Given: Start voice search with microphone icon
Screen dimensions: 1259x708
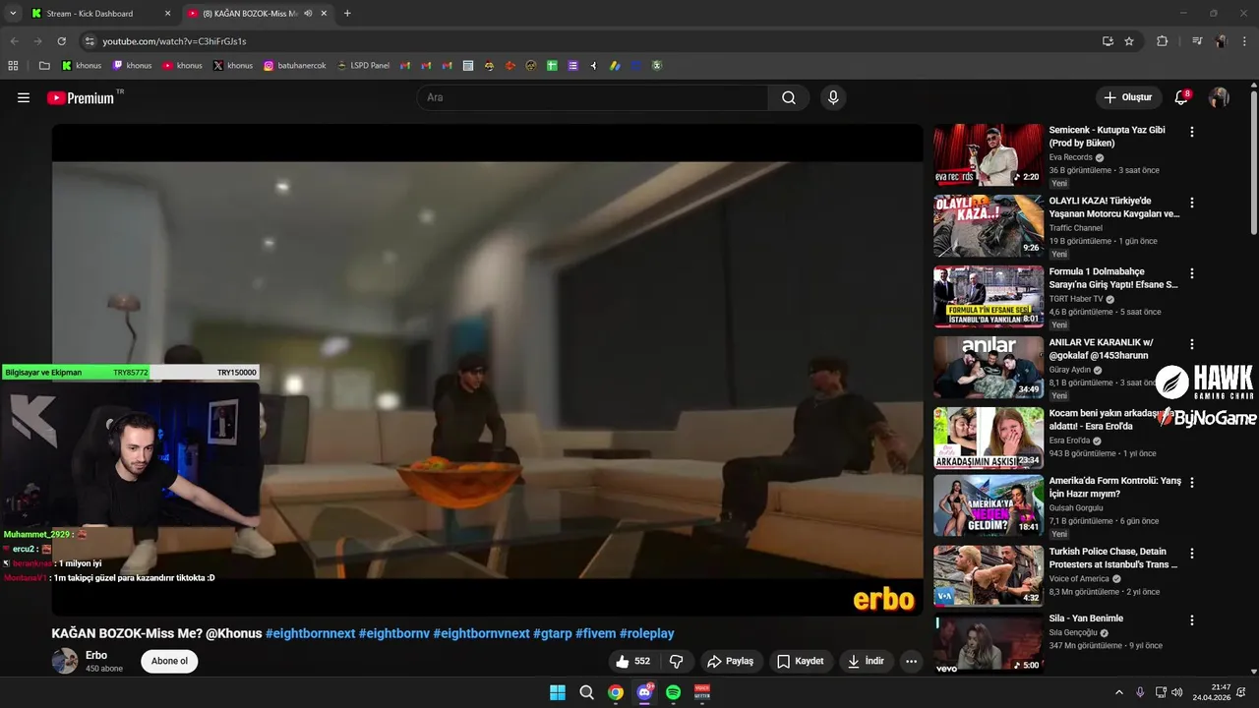Looking at the screenshot, I should [833, 97].
